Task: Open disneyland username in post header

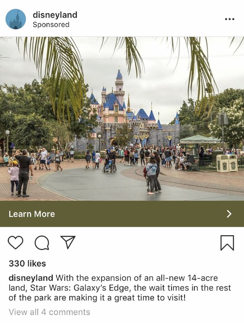Action: pyautogui.click(x=55, y=15)
